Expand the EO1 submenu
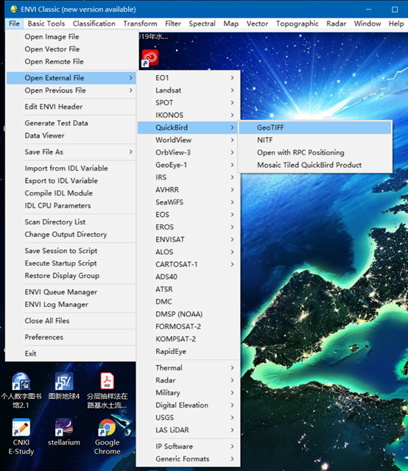Screen dimensions: 408x471 pos(189,78)
